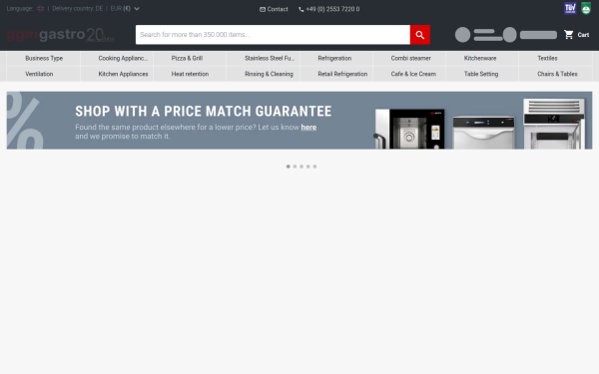Screen dimensions: 599x374
Task: Open the Heat retention category
Action: pos(190,74)
